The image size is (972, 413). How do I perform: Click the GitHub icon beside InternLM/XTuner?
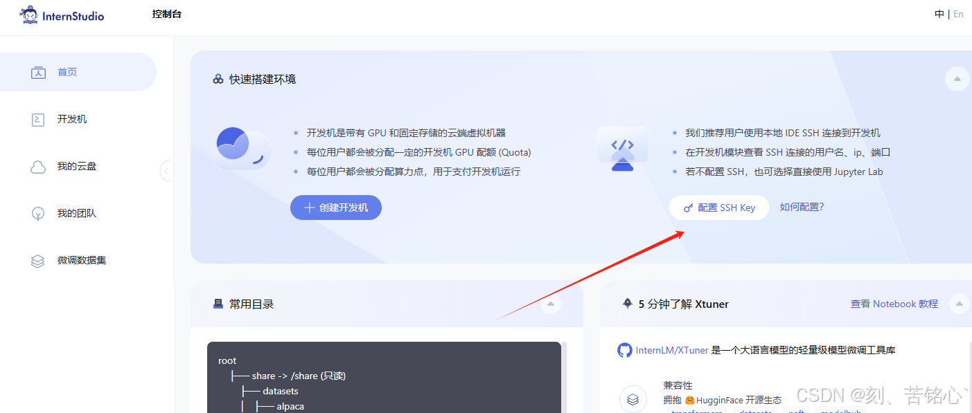point(625,350)
